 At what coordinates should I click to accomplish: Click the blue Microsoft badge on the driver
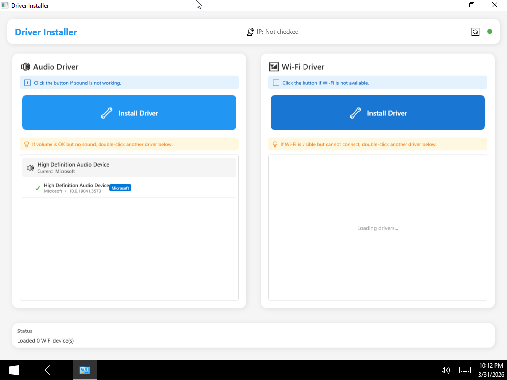pyautogui.click(x=120, y=188)
